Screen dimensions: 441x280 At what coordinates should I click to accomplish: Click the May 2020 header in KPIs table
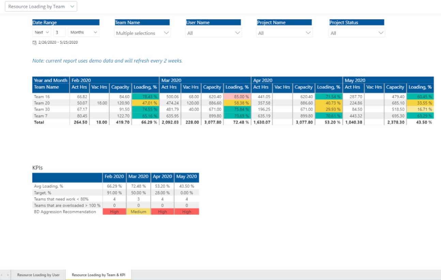(186, 177)
